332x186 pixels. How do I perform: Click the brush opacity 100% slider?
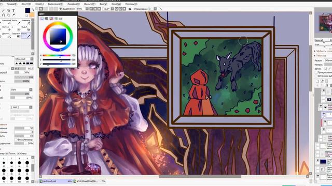22,81
